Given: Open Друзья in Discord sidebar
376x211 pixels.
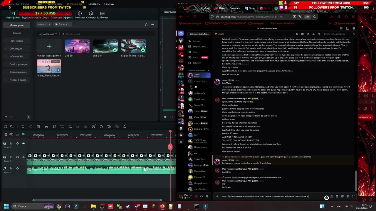Looking at the screenshot, I should [x=199, y=41].
